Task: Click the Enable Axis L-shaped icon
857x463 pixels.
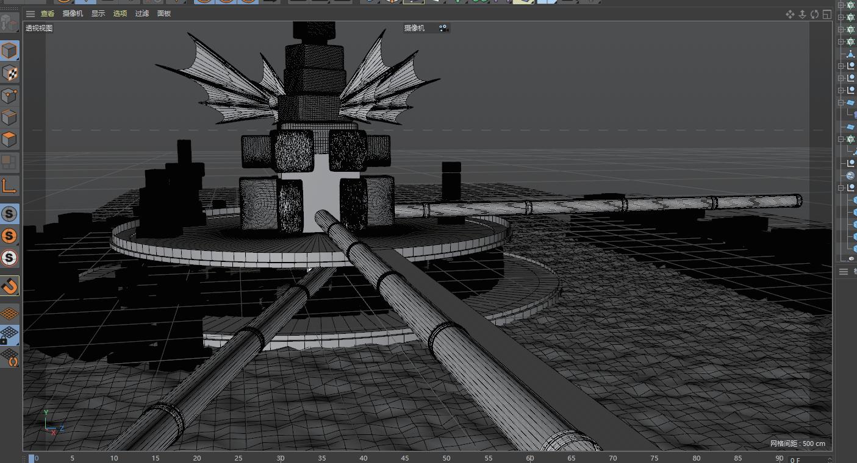Action: 9,186
